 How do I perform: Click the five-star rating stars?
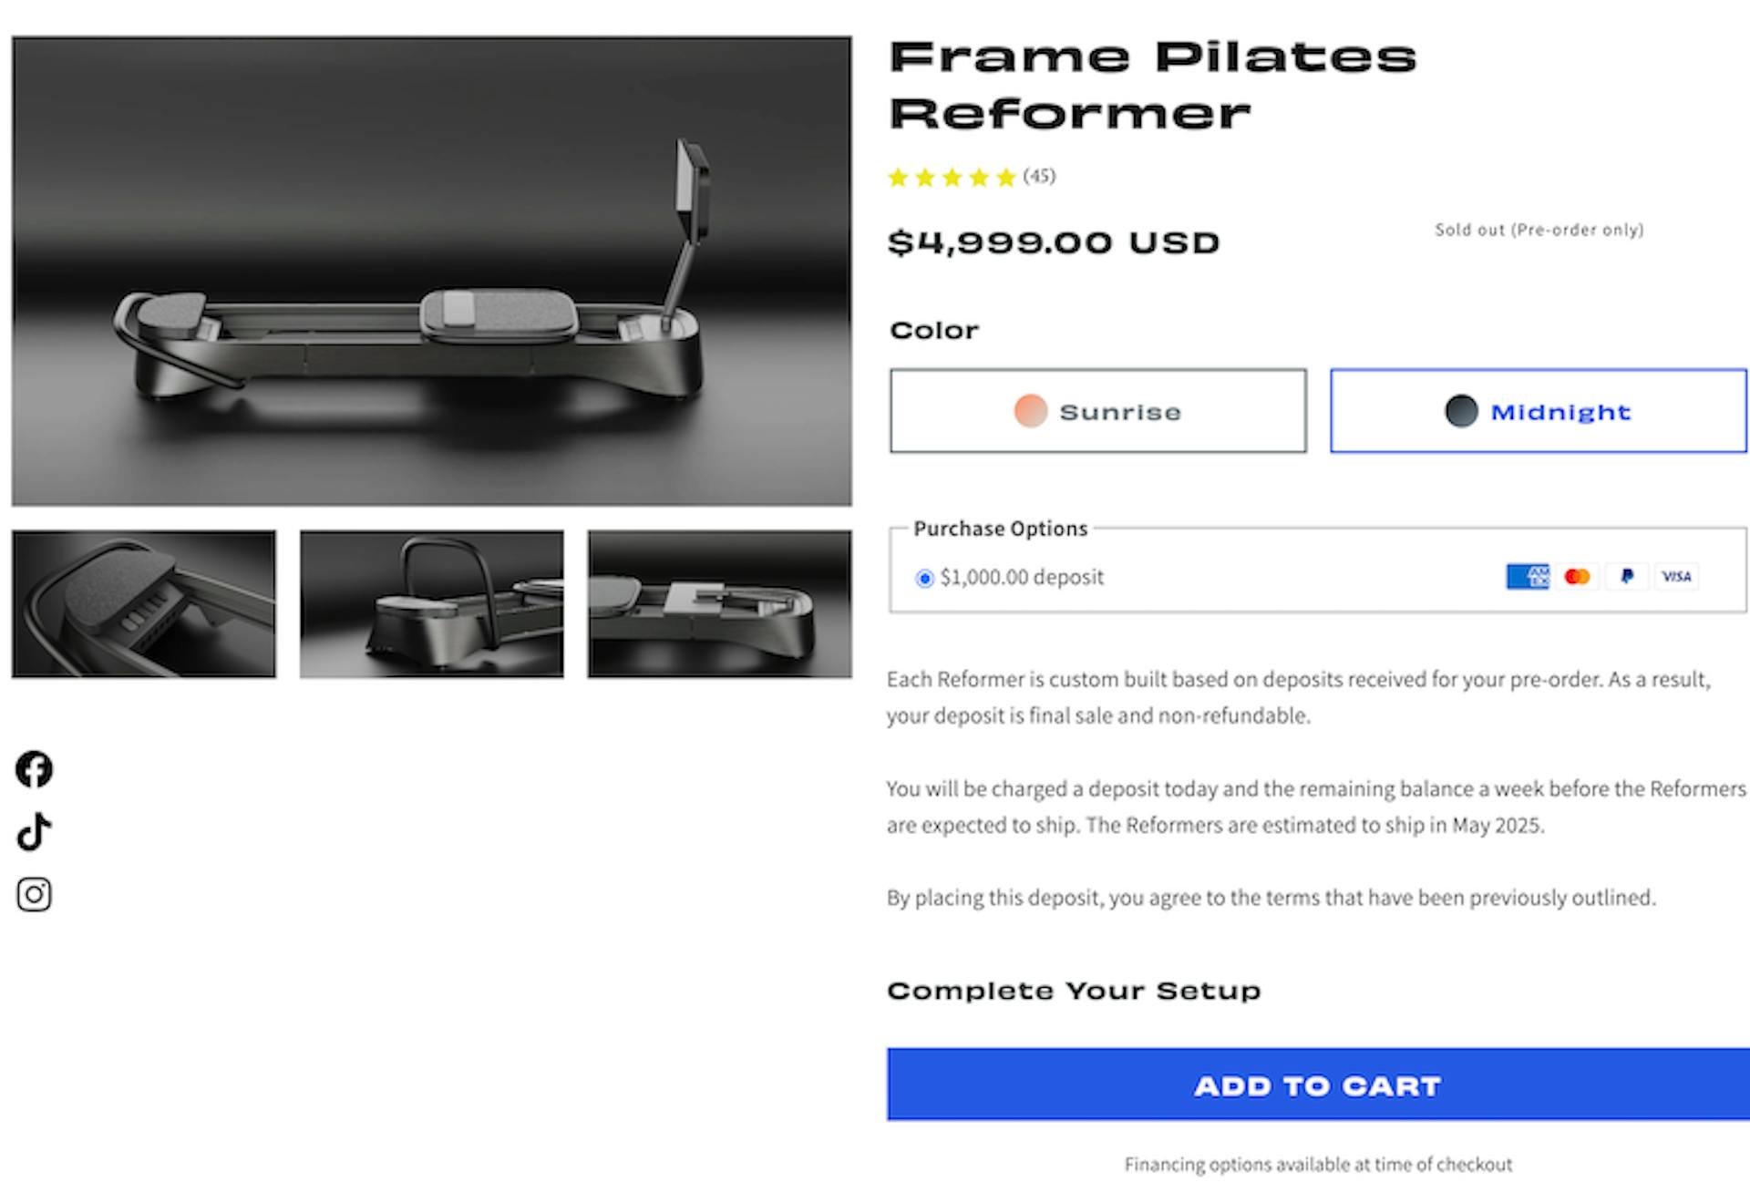[952, 177]
